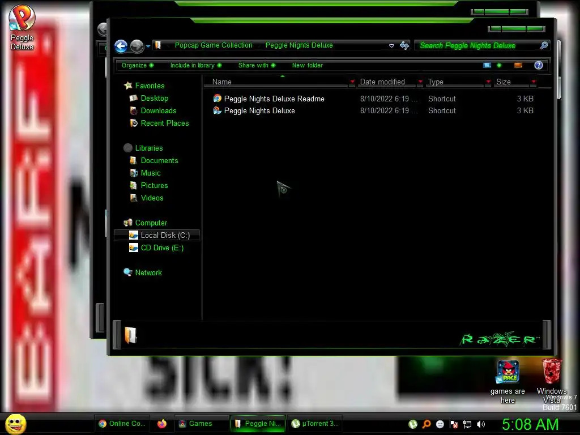The width and height of the screenshot is (580, 435).
Task: Sort by the Name column header
Action: pos(276,82)
